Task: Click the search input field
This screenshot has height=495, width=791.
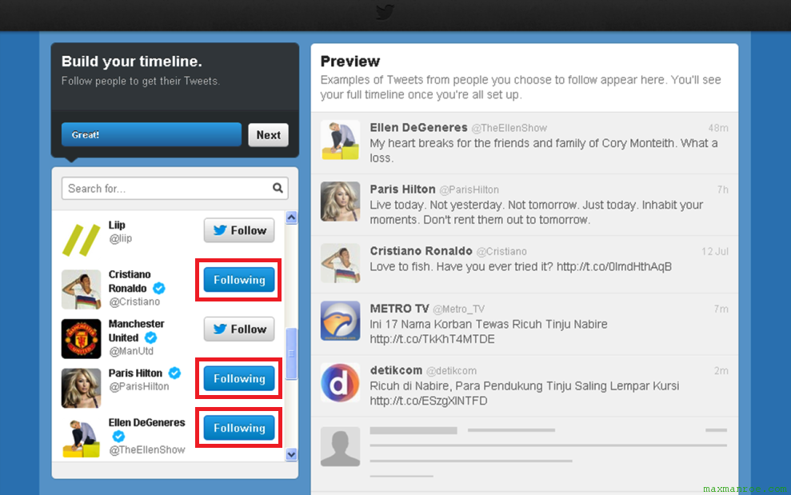Action: [x=144, y=188]
